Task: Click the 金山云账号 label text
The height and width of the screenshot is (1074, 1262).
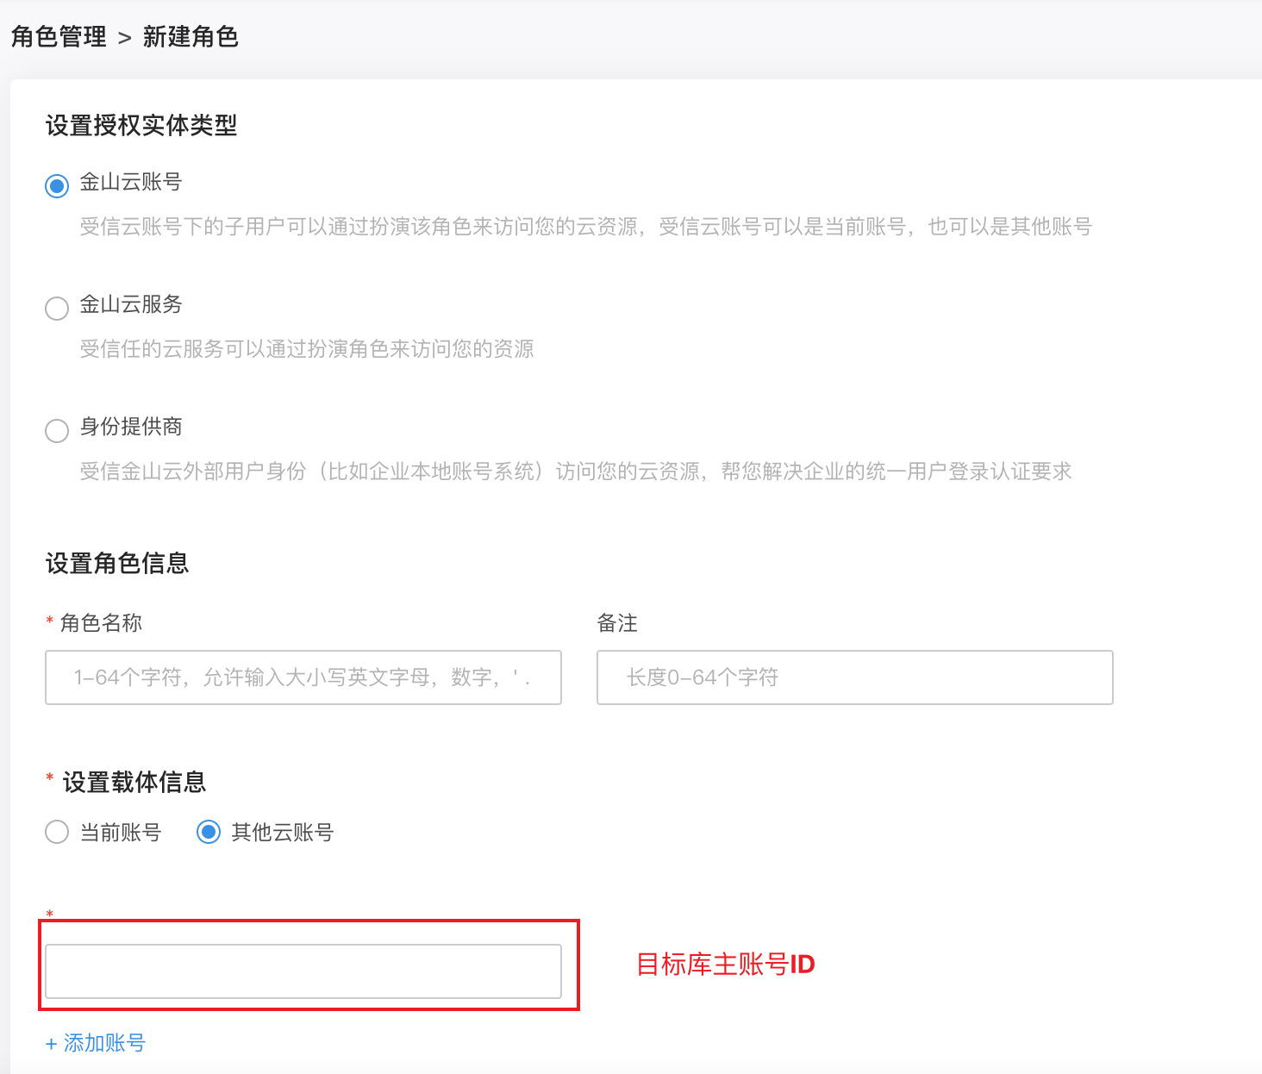Action: click(x=131, y=182)
